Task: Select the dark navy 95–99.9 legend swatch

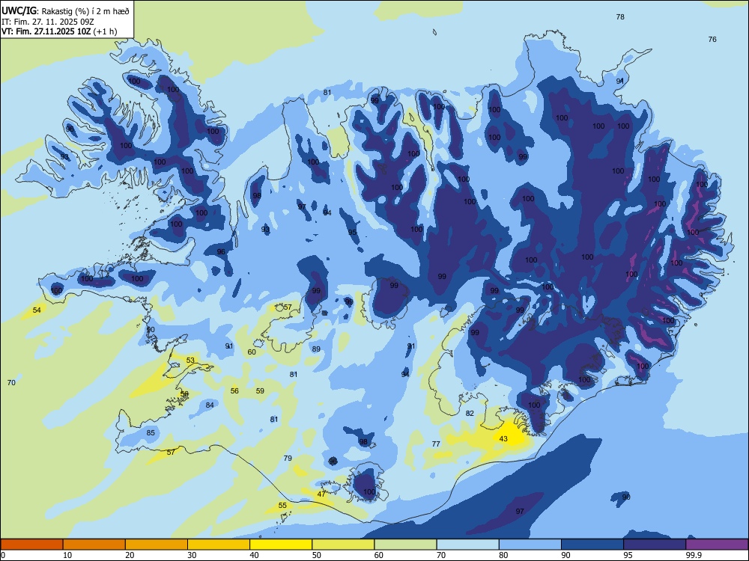Action: tap(655, 545)
